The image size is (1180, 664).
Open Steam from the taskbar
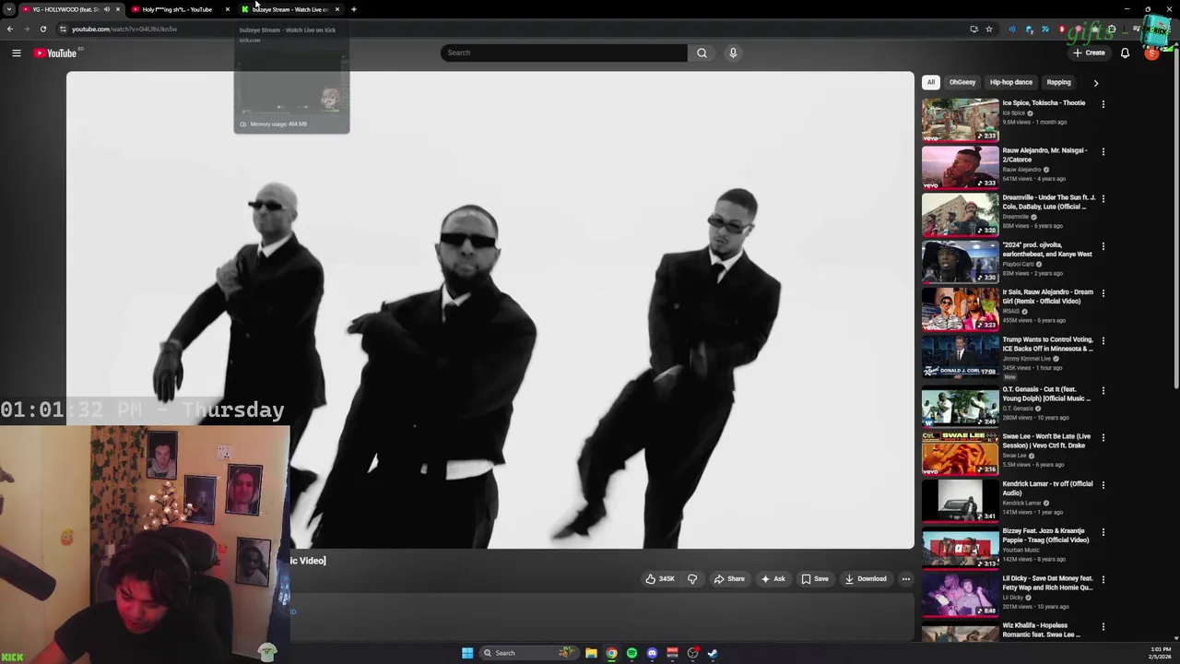click(713, 653)
